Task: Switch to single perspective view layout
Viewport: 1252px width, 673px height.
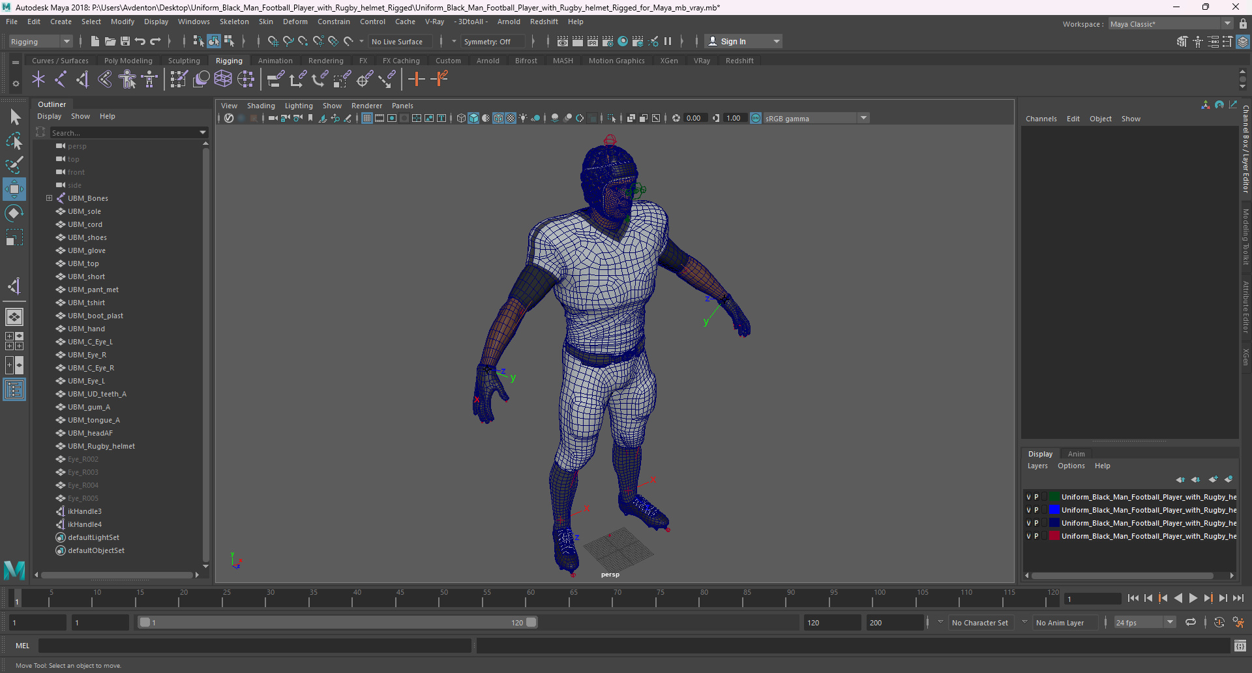Action: point(14,317)
